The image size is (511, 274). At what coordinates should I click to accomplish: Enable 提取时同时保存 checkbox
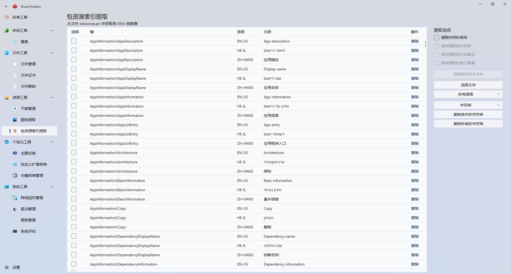pos(436,38)
